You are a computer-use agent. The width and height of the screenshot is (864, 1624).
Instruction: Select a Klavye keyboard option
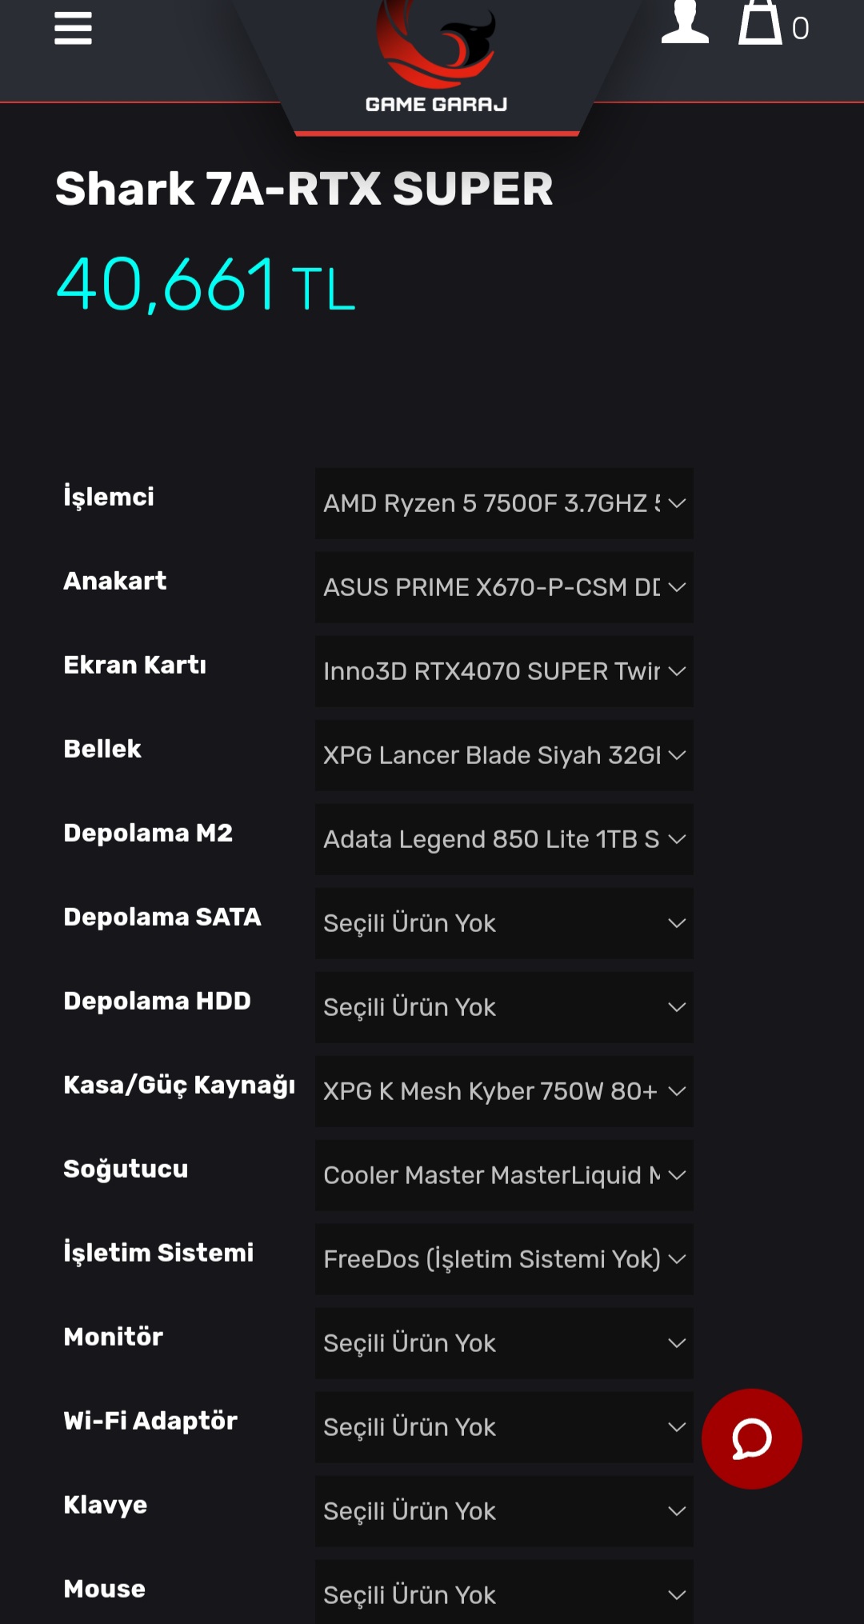(x=504, y=1511)
